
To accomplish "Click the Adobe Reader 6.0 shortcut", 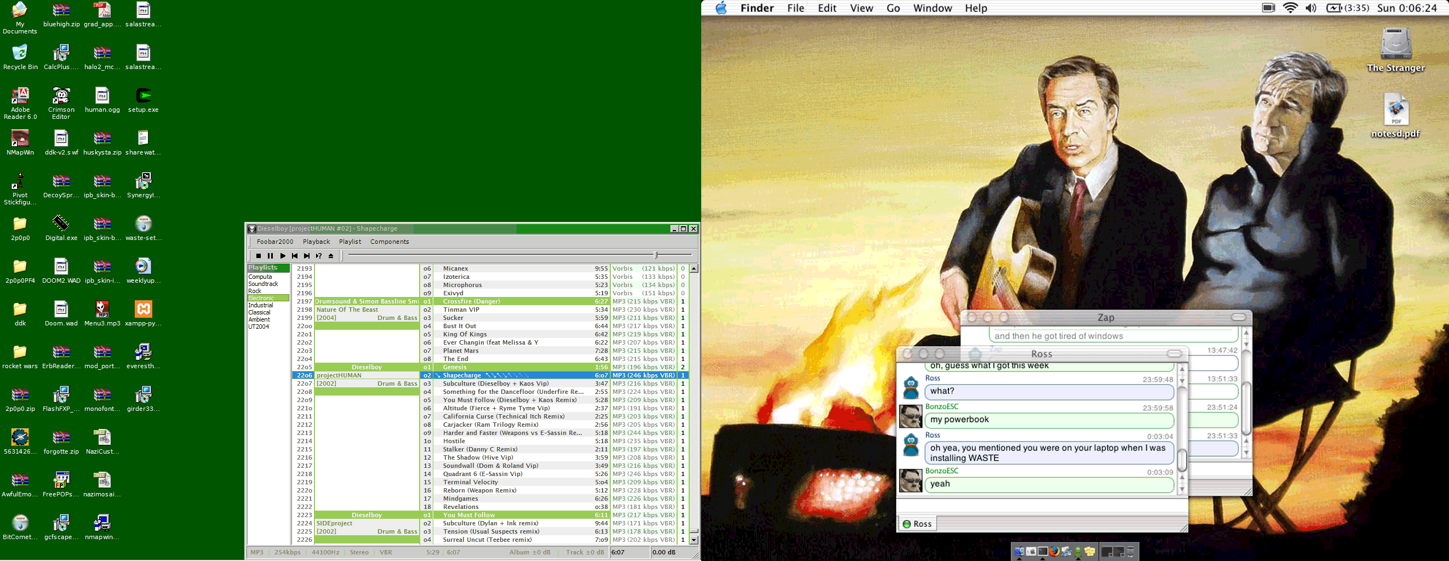I will (x=20, y=104).
